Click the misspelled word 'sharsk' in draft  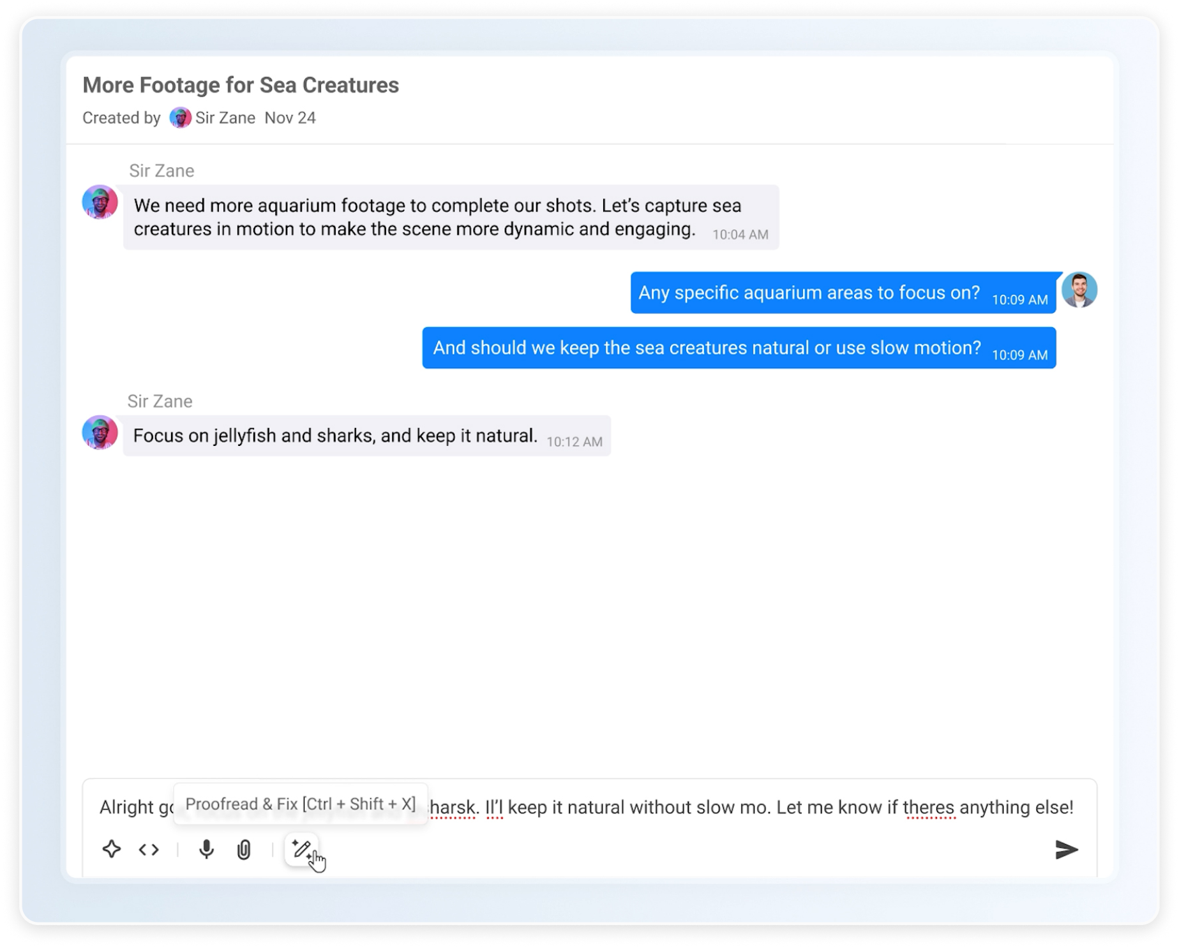[x=452, y=808]
